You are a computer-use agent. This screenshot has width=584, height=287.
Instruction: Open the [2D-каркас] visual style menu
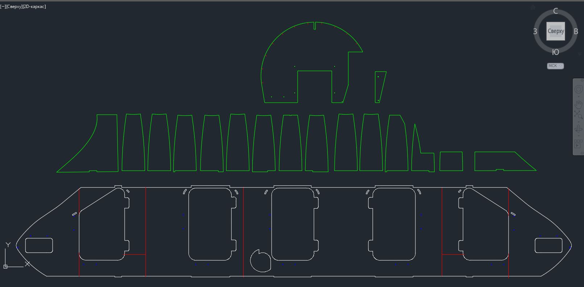click(34, 7)
